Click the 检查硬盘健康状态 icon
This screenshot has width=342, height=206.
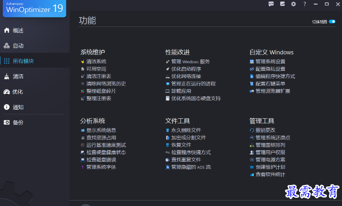pos(83,153)
